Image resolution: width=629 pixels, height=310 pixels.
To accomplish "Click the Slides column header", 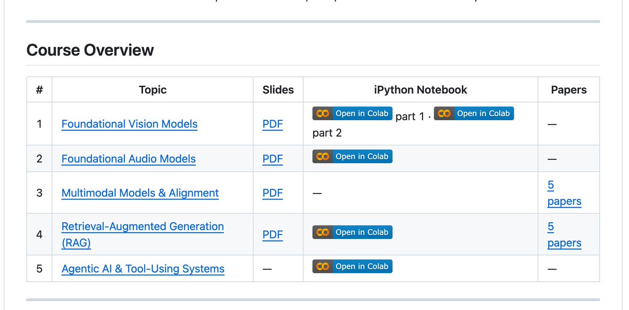I will tap(278, 90).
